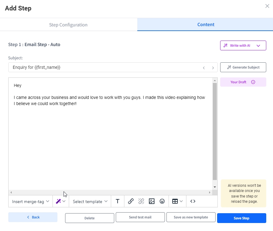273x231 pixels.
Task: Select the Content tab
Action: [205, 25]
